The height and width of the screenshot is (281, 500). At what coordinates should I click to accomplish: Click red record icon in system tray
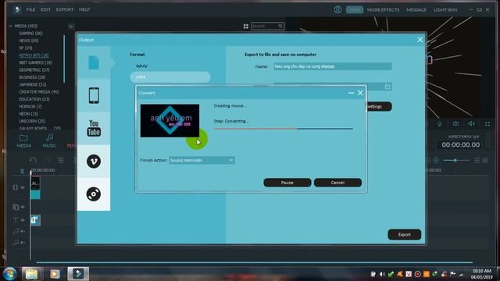pyautogui.click(x=417, y=274)
